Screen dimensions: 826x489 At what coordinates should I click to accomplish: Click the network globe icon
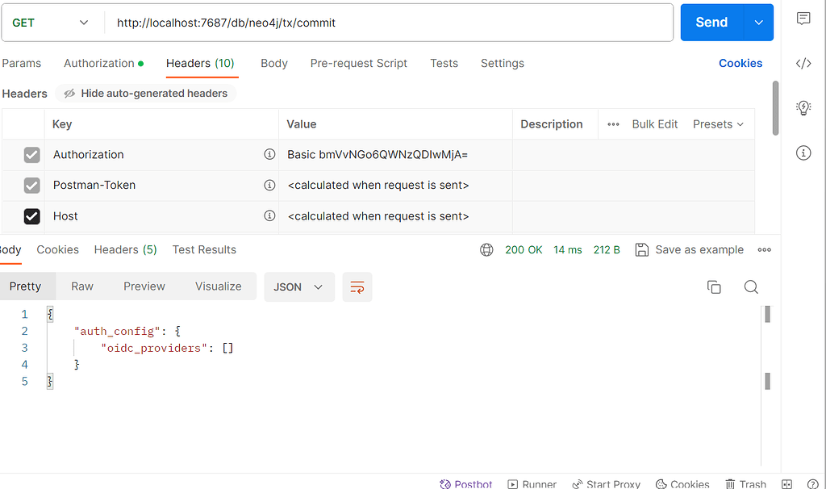486,250
